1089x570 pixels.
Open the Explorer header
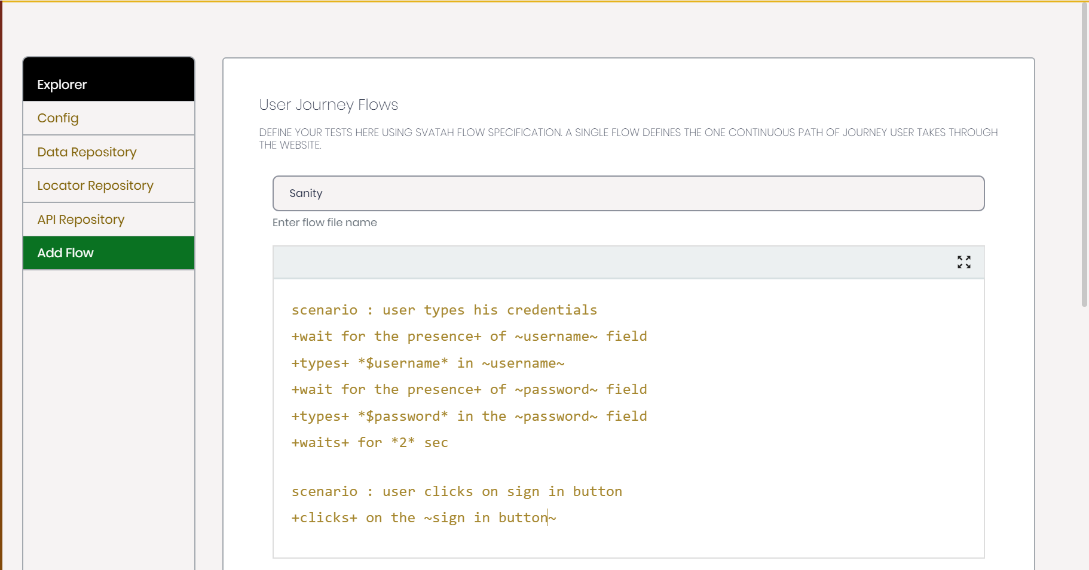109,79
